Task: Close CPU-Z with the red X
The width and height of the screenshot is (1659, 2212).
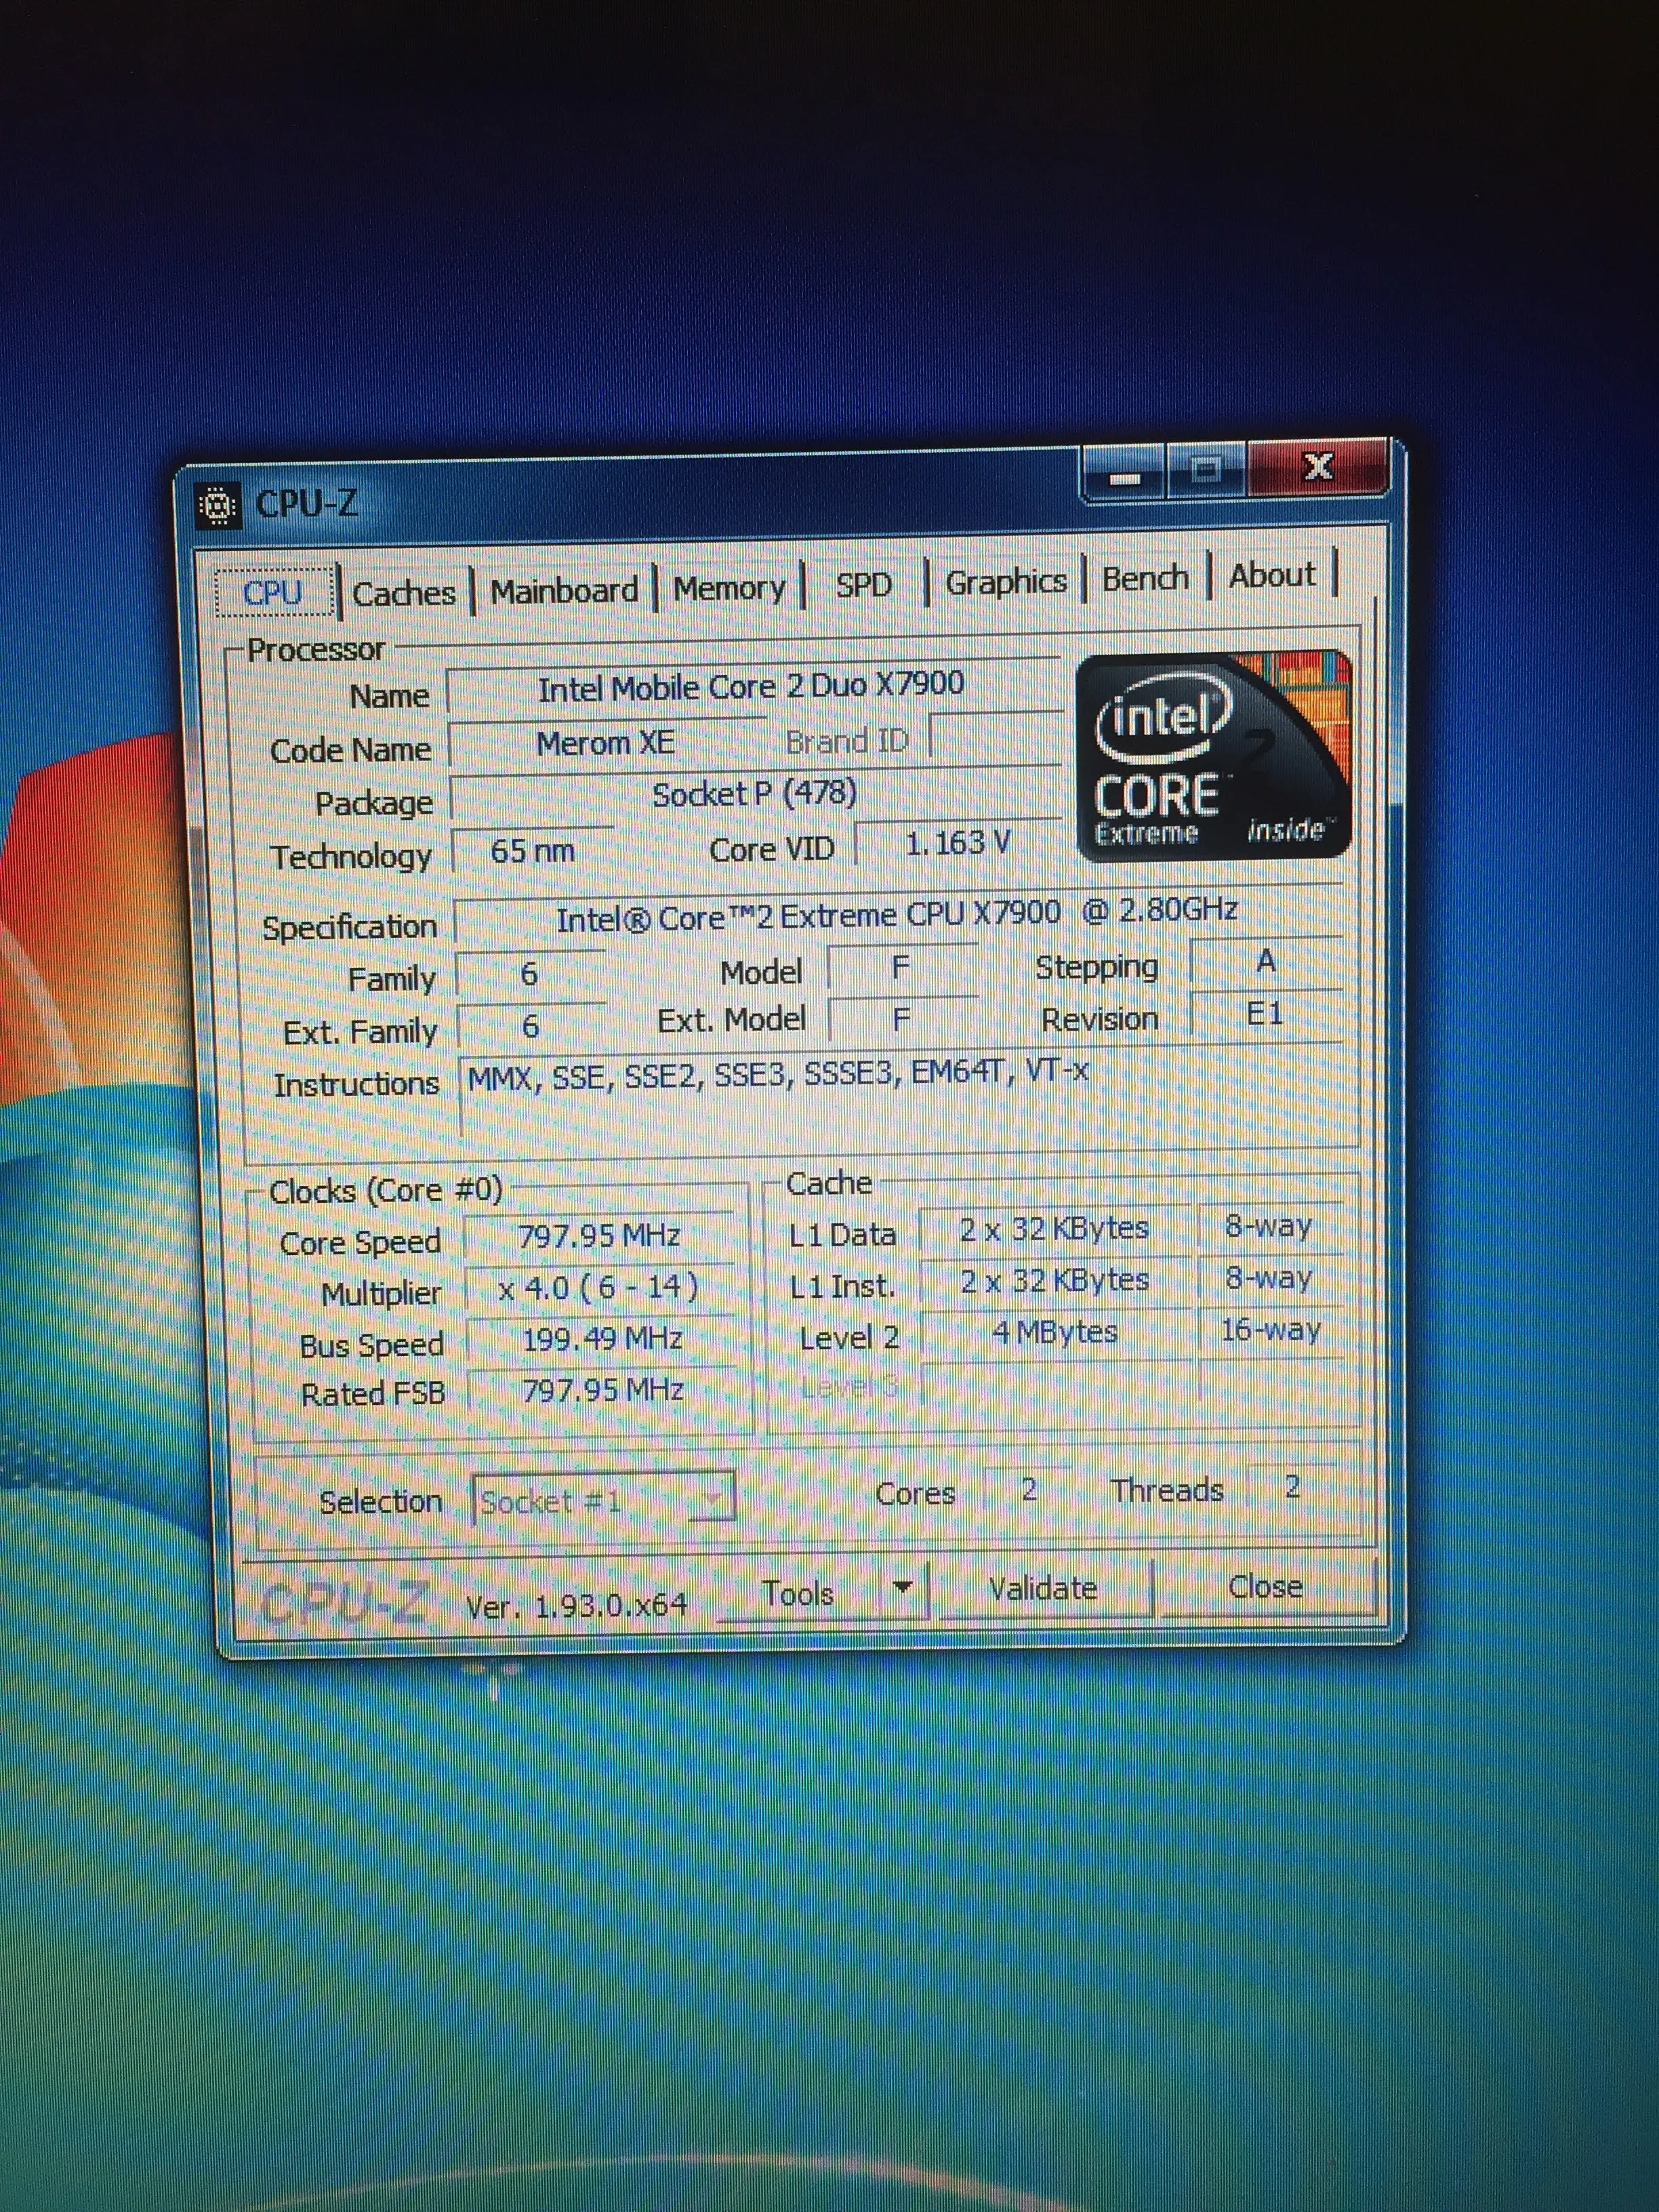Action: 1318,467
